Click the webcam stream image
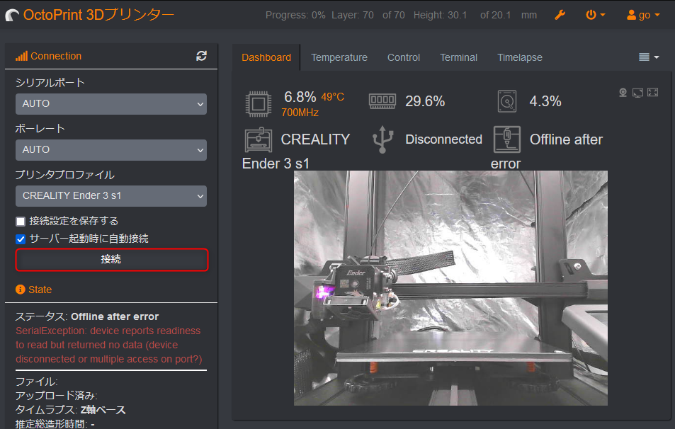Image resolution: width=675 pixels, height=429 pixels. click(x=450, y=288)
